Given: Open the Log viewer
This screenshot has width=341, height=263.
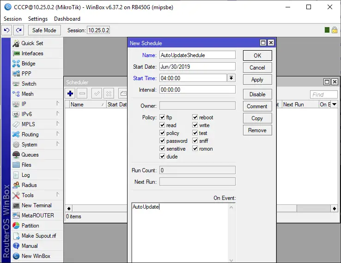Looking at the screenshot, I should pos(37,175).
